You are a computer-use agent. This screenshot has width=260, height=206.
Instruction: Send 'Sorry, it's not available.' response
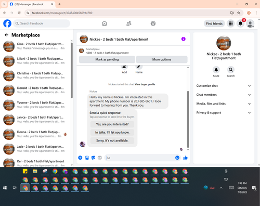(112, 140)
